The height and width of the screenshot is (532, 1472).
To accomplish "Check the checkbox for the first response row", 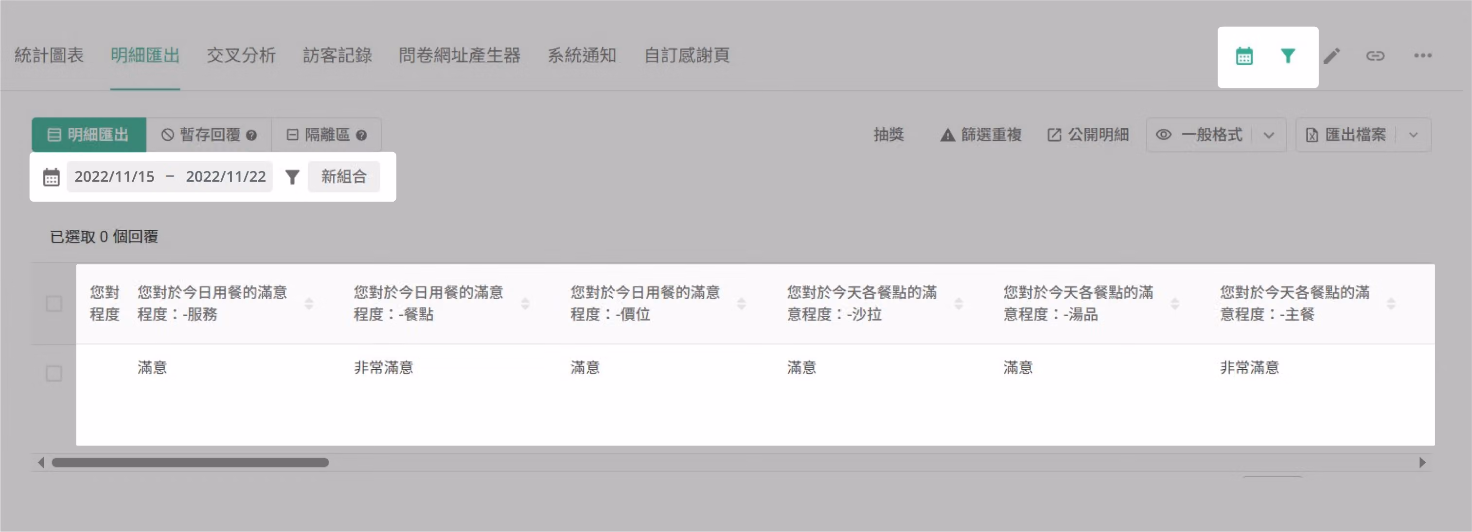I will tap(53, 374).
